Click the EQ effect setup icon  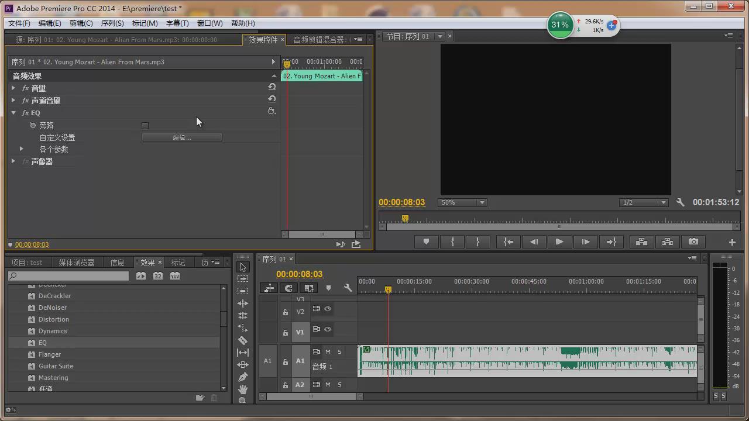[x=272, y=111]
